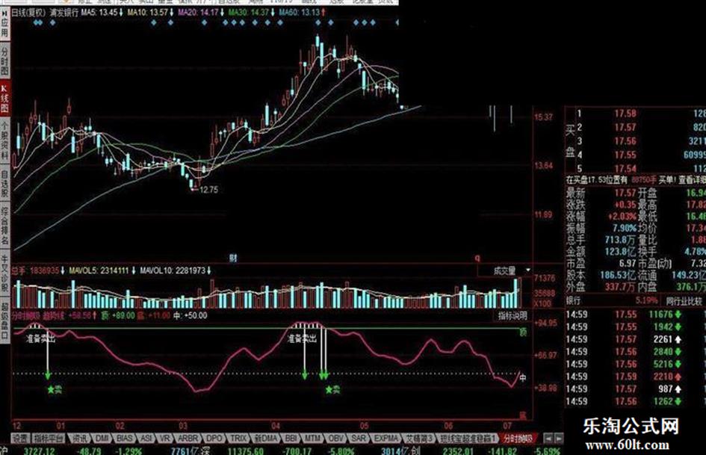Click buy level 3 price 17.56
Viewport: 706px width, 455px height.
[625, 141]
